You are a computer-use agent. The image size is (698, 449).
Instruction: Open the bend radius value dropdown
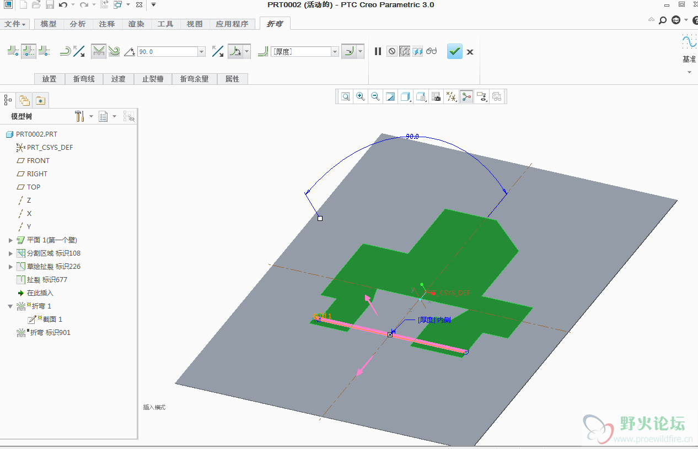[x=335, y=51]
